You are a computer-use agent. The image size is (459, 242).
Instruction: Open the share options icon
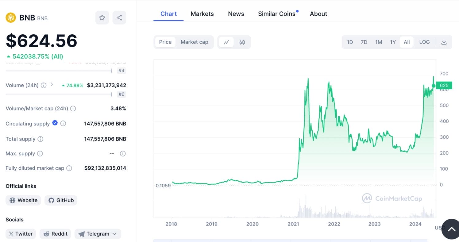(119, 17)
